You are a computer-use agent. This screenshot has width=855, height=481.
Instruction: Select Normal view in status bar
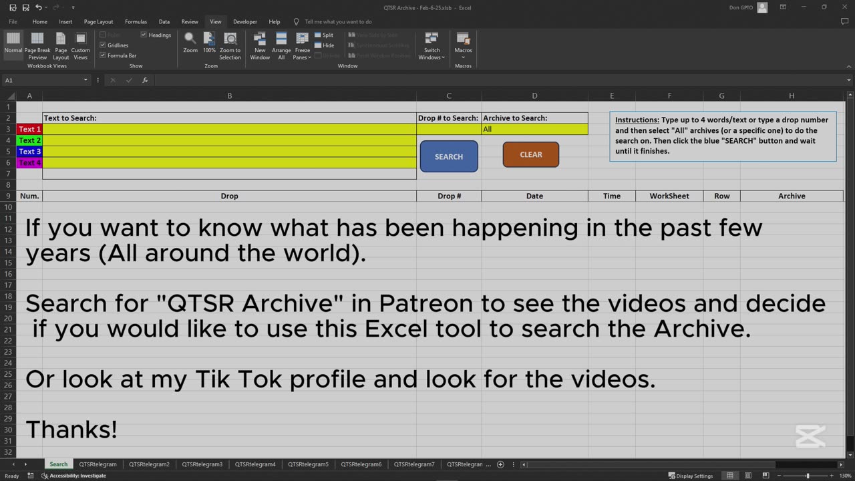[x=730, y=476]
